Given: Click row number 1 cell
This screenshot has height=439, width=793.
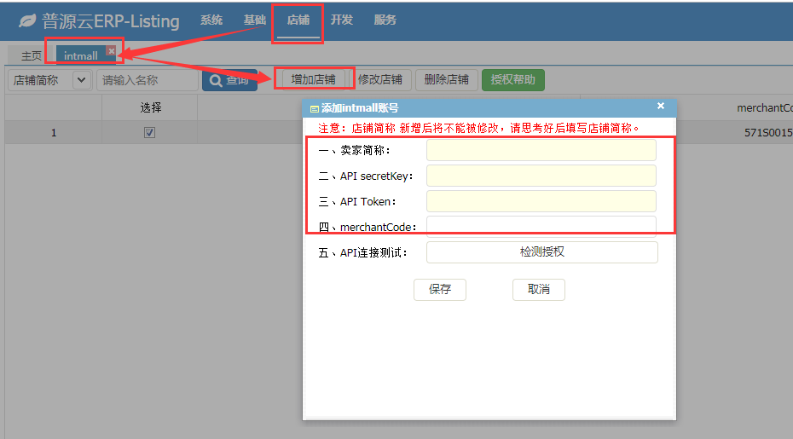Looking at the screenshot, I should click(54, 132).
